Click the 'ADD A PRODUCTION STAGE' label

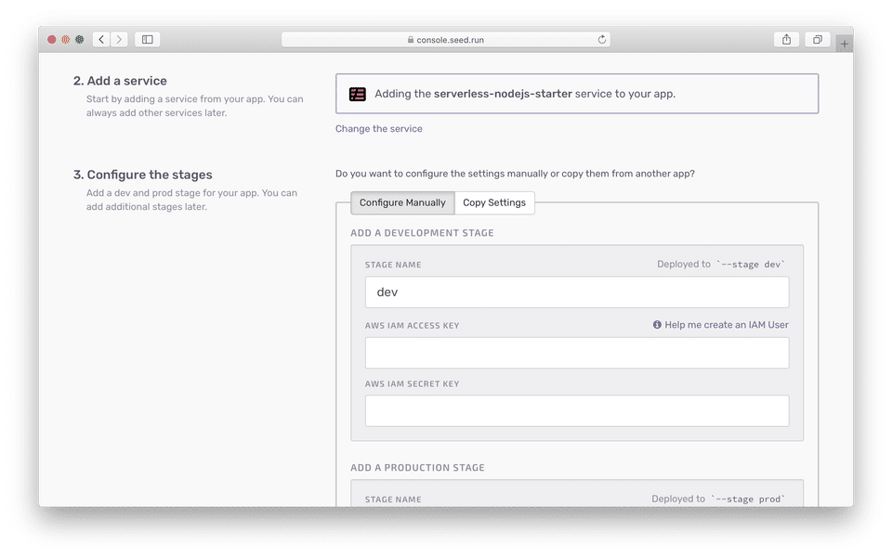(x=417, y=468)
